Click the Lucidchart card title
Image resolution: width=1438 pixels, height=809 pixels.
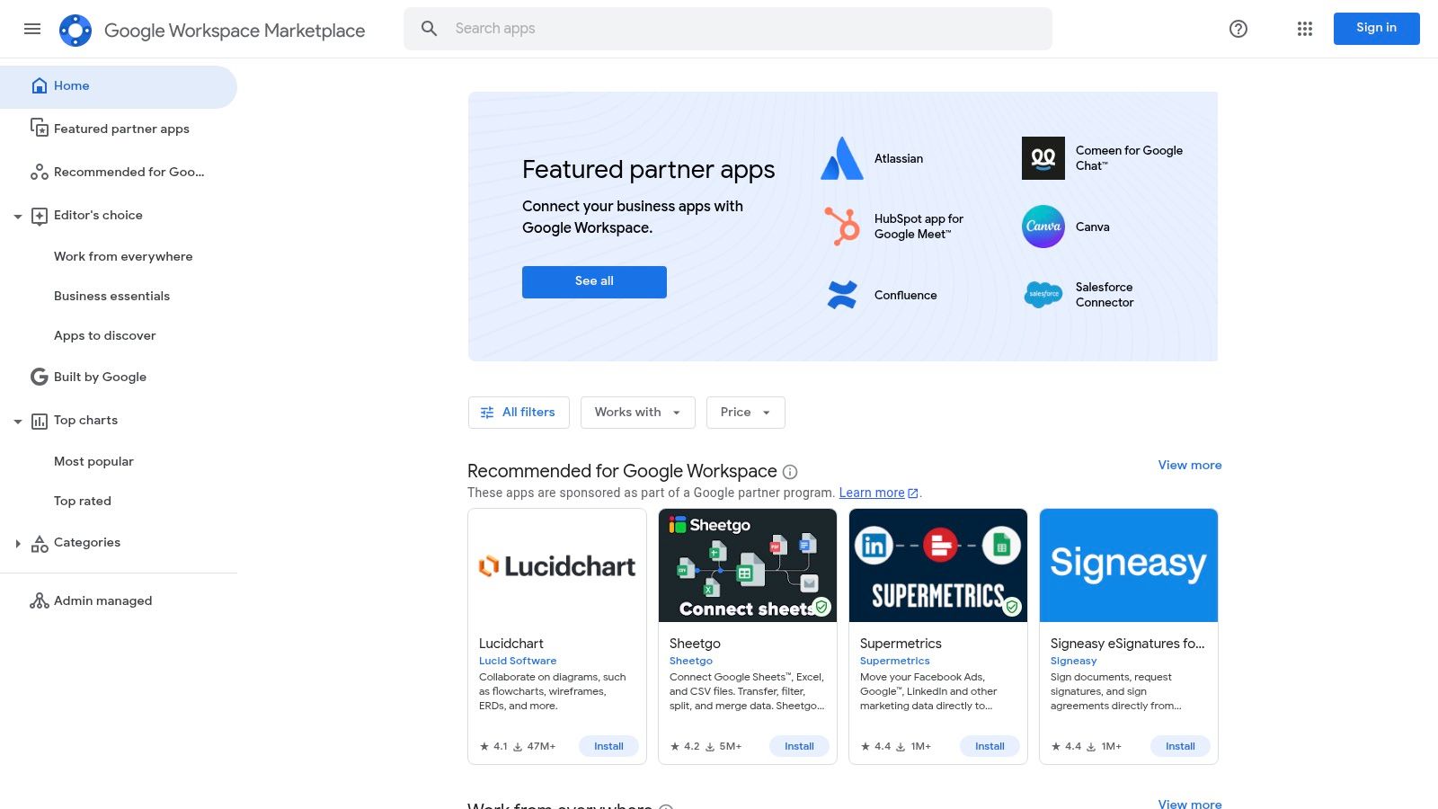click(x=511, y=644)
